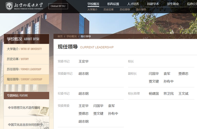
Task: Click the 现任领导 CURRENT LEADERSHIP page heading
Action: 86,47
